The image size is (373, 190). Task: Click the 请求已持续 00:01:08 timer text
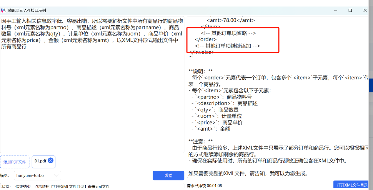pos(204,186)
